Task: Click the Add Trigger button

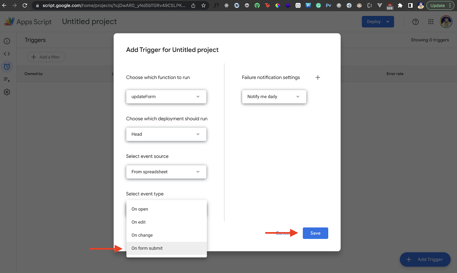Action: tap(425, 259)
